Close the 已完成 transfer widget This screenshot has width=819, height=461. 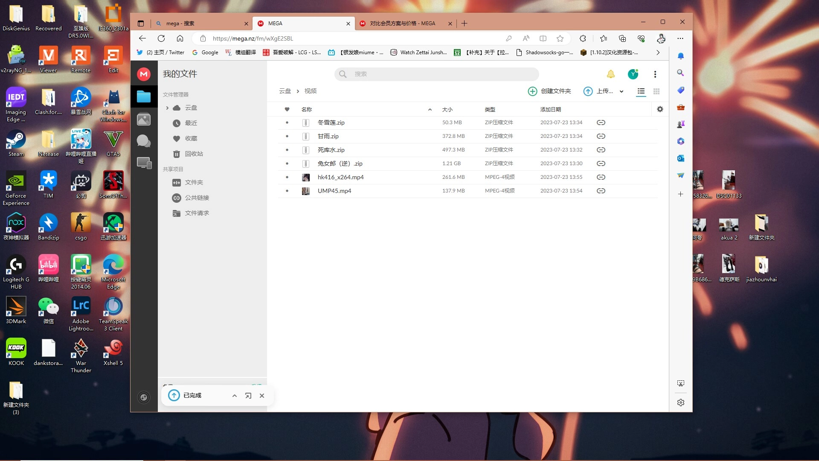tap(262, 396)
